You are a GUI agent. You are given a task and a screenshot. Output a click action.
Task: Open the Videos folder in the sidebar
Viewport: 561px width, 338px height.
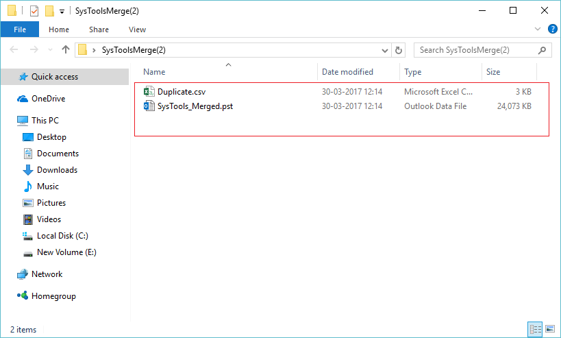coord(49,219)
